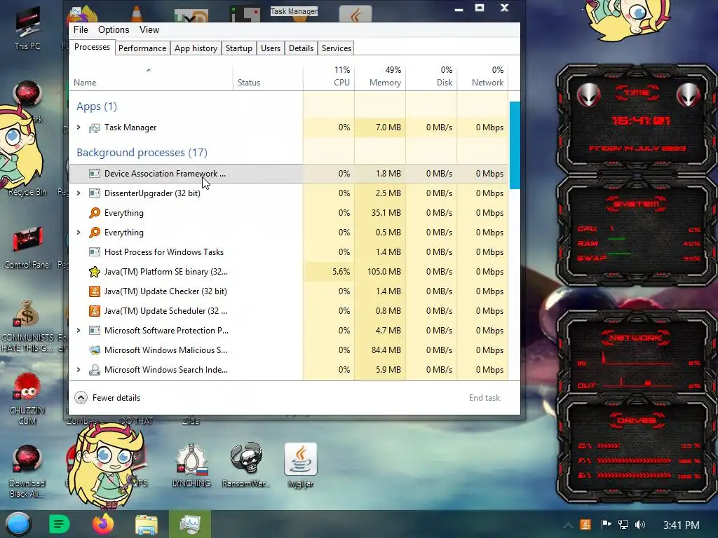
Task: Expand the second Everything process row
Action: (x=79, y=233)
